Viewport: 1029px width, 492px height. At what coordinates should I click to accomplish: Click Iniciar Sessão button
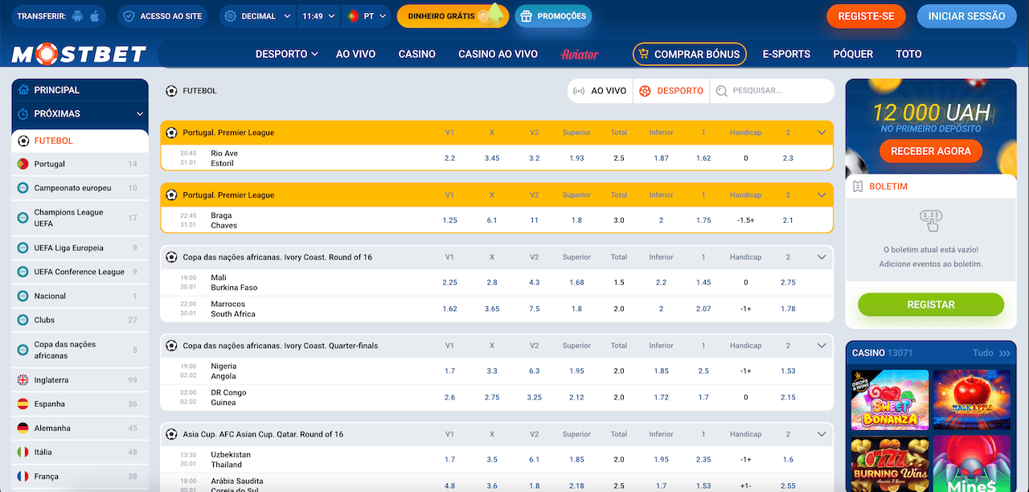pos(966,16)
